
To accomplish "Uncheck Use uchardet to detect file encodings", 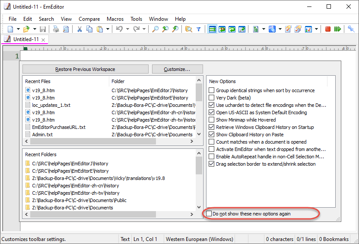I will click(212, 105).
